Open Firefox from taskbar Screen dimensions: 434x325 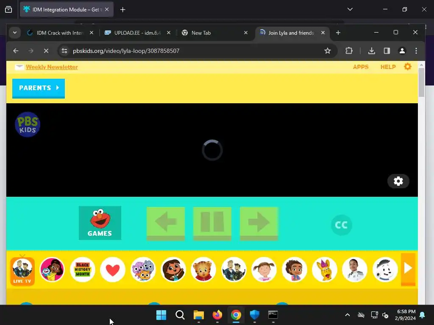pyautogui.click(x=217, y=315)
